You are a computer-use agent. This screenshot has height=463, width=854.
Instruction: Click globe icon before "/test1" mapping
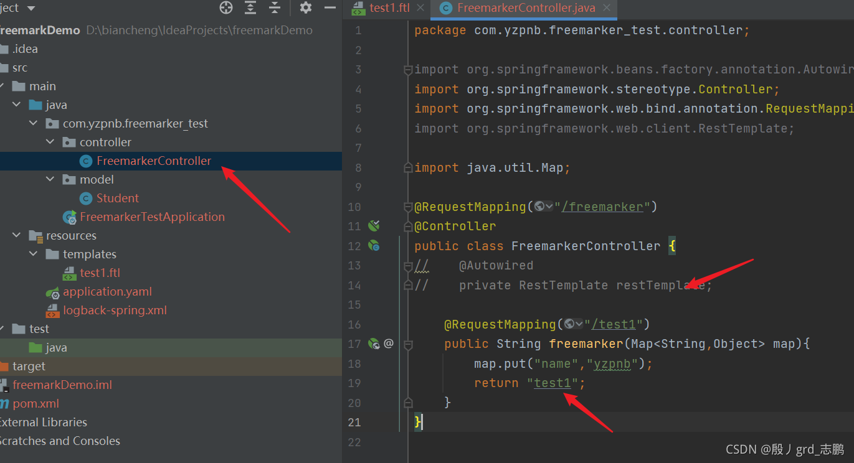(x=569, y=324)
